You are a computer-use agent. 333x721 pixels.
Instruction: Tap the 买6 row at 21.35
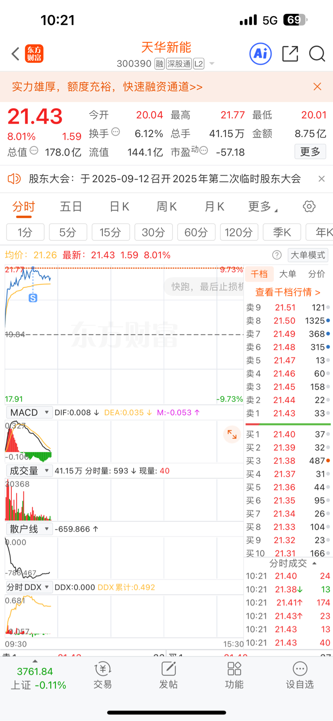[x=288, y=501]
